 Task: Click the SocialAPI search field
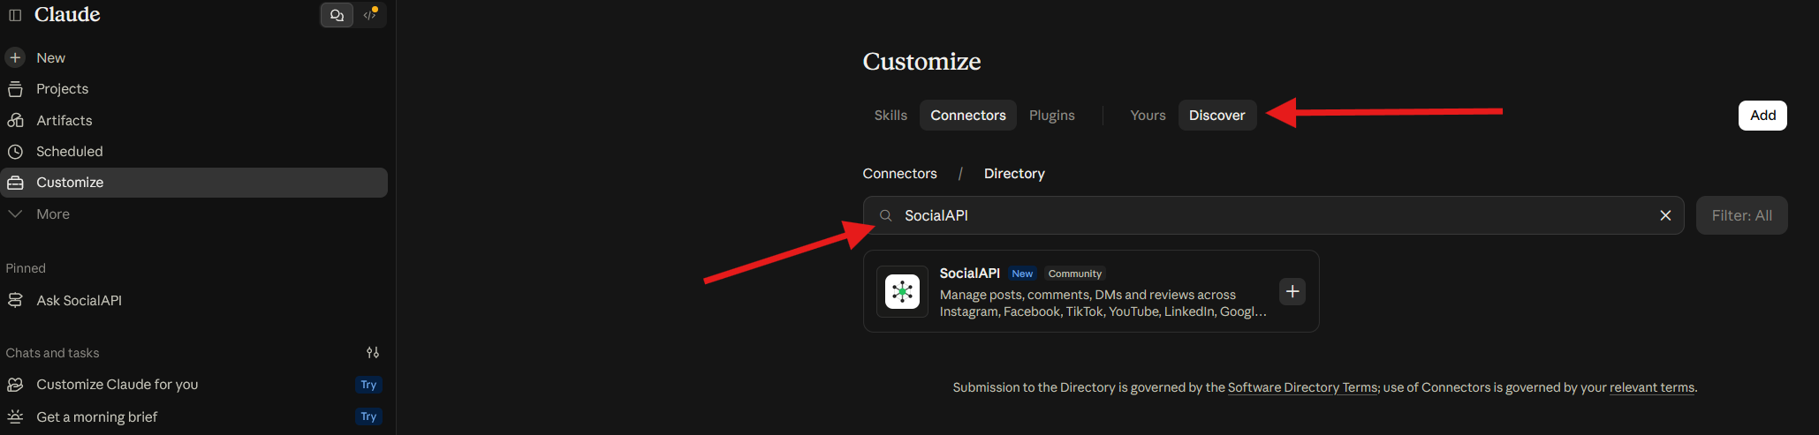[x=1273, y=215]
